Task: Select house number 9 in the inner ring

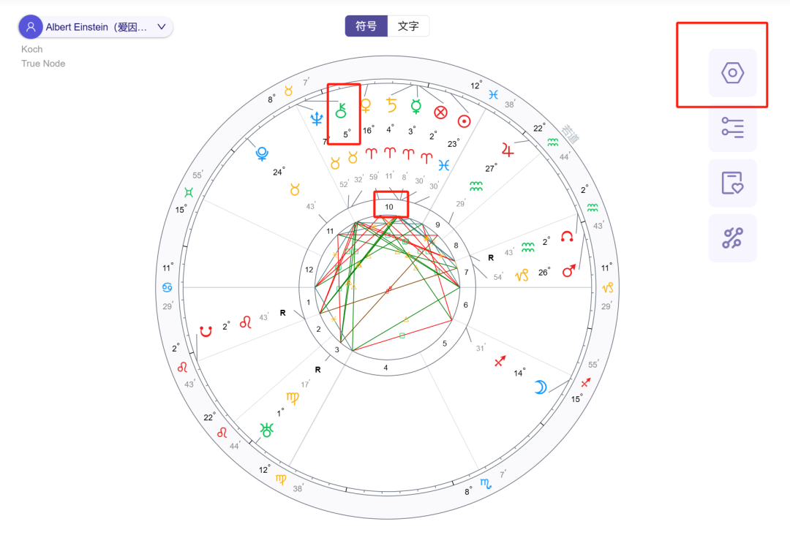Action: click(x=438, y=225)
